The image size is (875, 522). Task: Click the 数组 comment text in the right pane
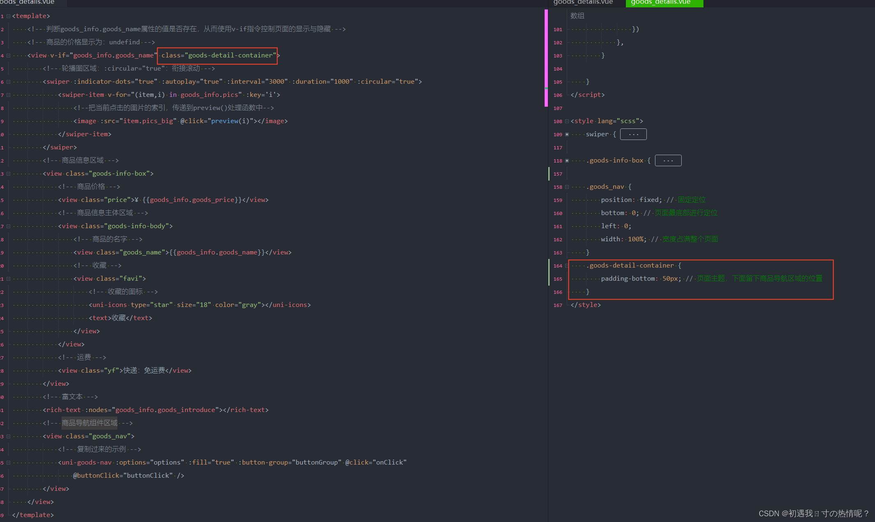click(x=577, y=16)
